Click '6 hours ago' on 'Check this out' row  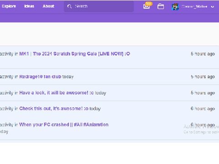pos(203,108)
